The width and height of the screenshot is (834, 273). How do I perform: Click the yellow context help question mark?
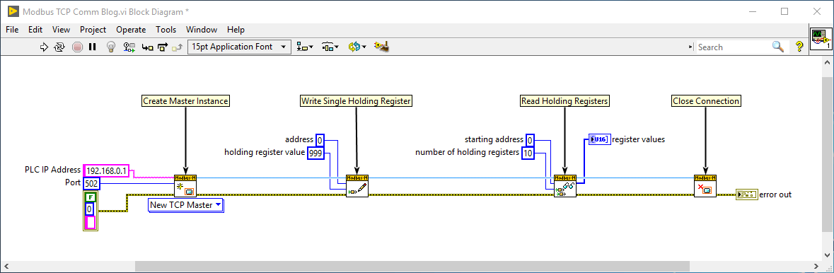799,47
